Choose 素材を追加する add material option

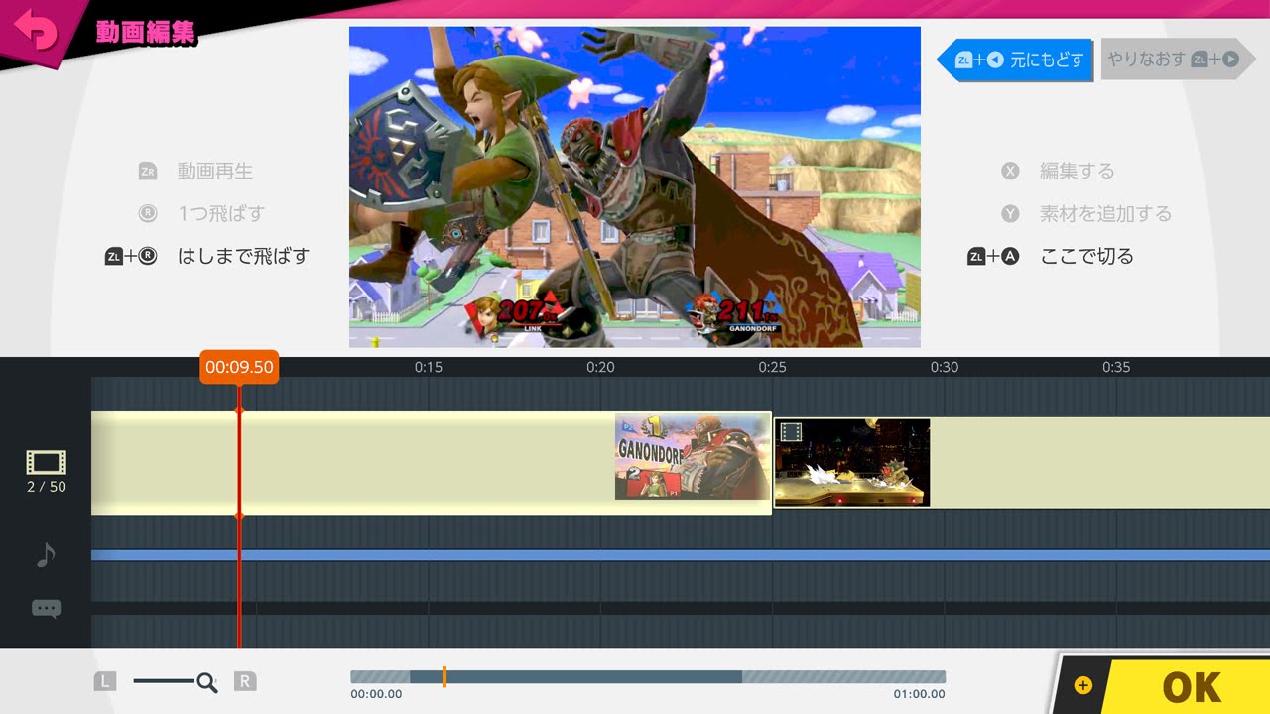(x=1104, y=214)
